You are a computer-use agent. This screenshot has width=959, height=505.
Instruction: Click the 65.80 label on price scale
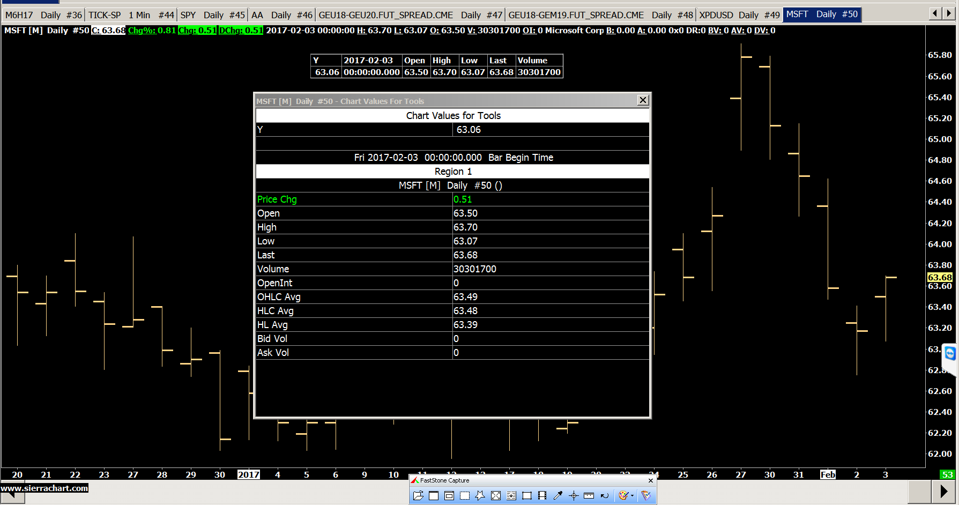pyautogui.click(x=940, y=55)
